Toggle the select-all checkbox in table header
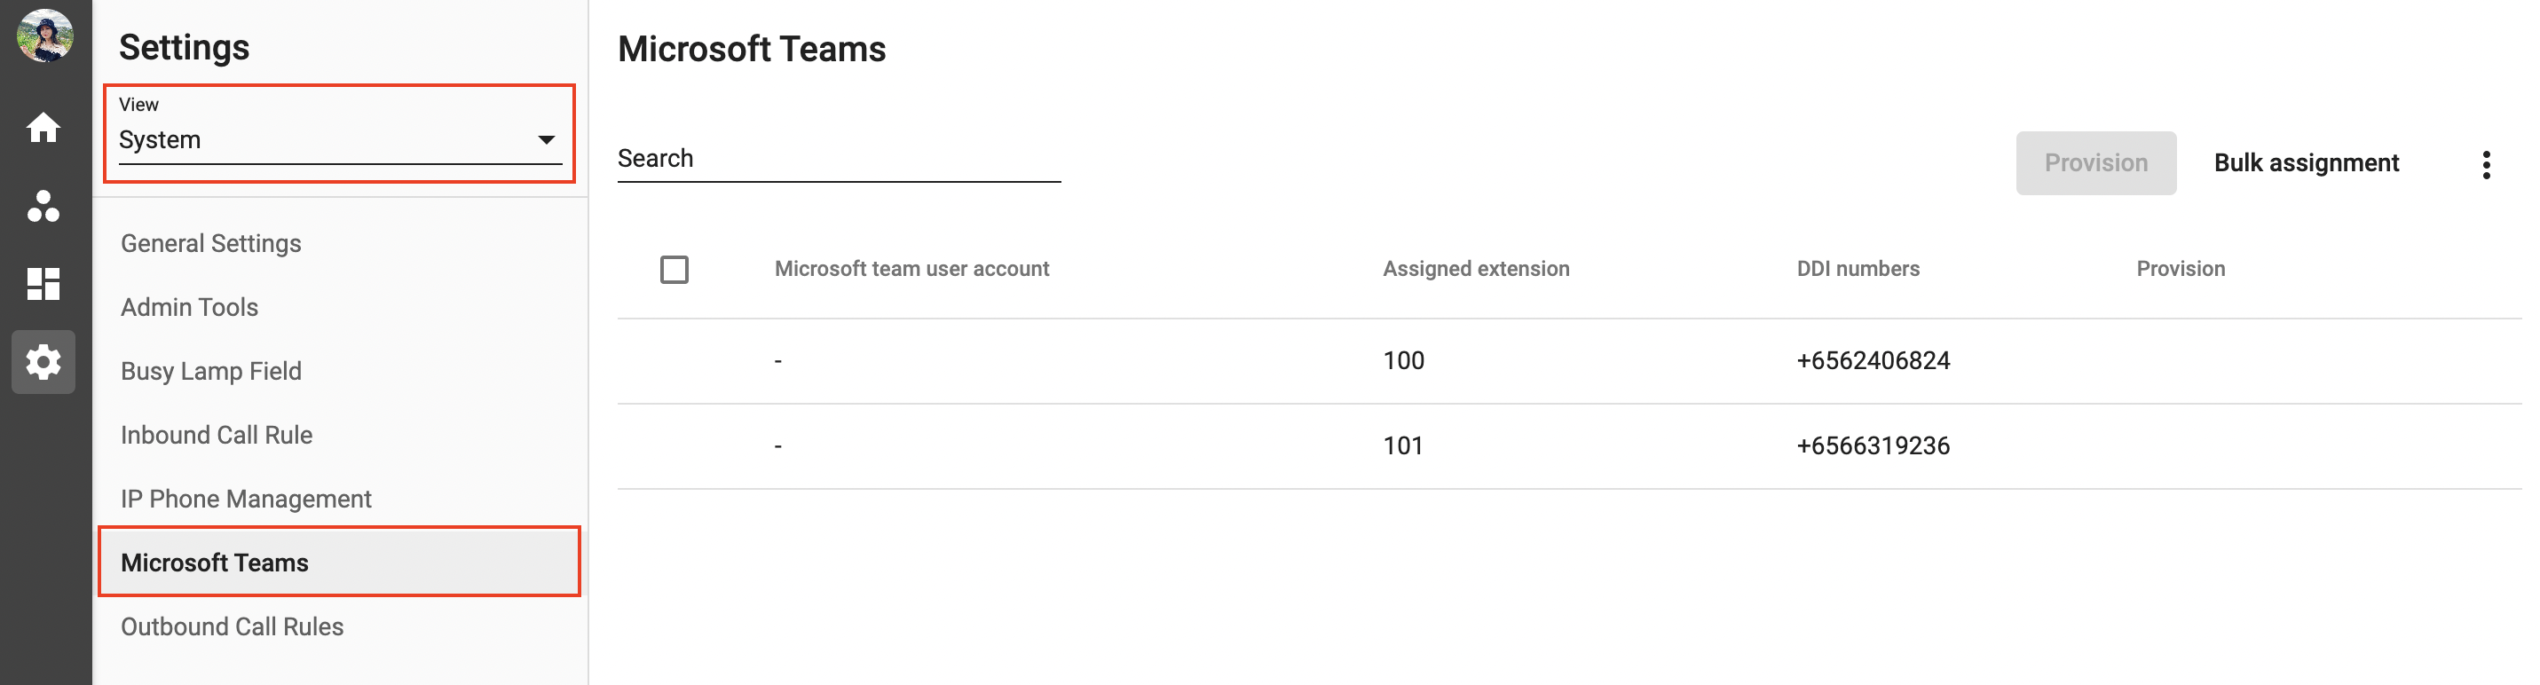 [674, 269]
